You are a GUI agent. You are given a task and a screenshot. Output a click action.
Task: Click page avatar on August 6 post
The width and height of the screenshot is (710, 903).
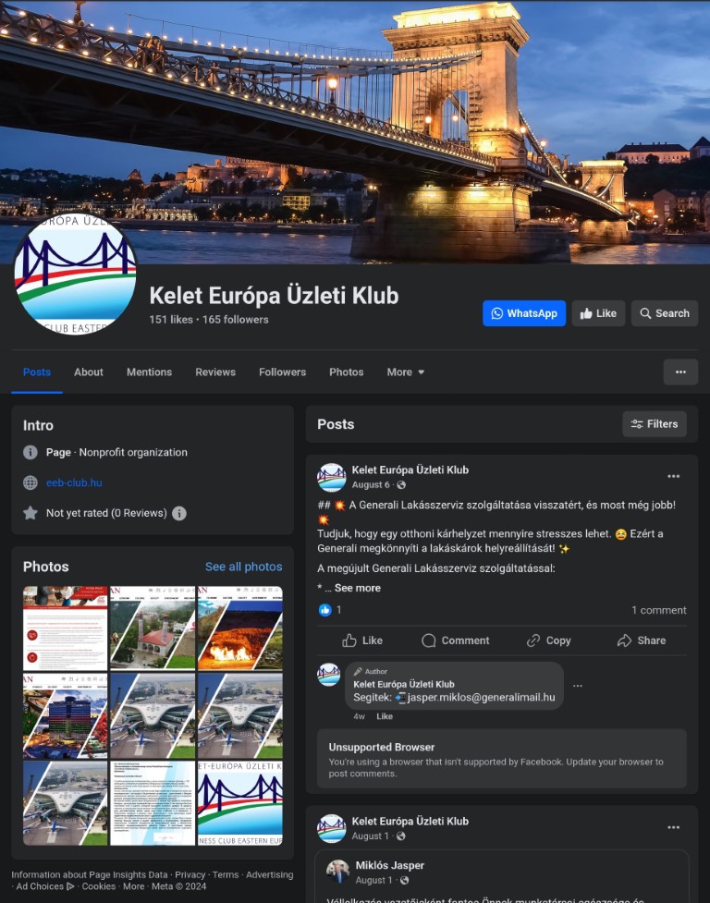(x=332, y=478)
